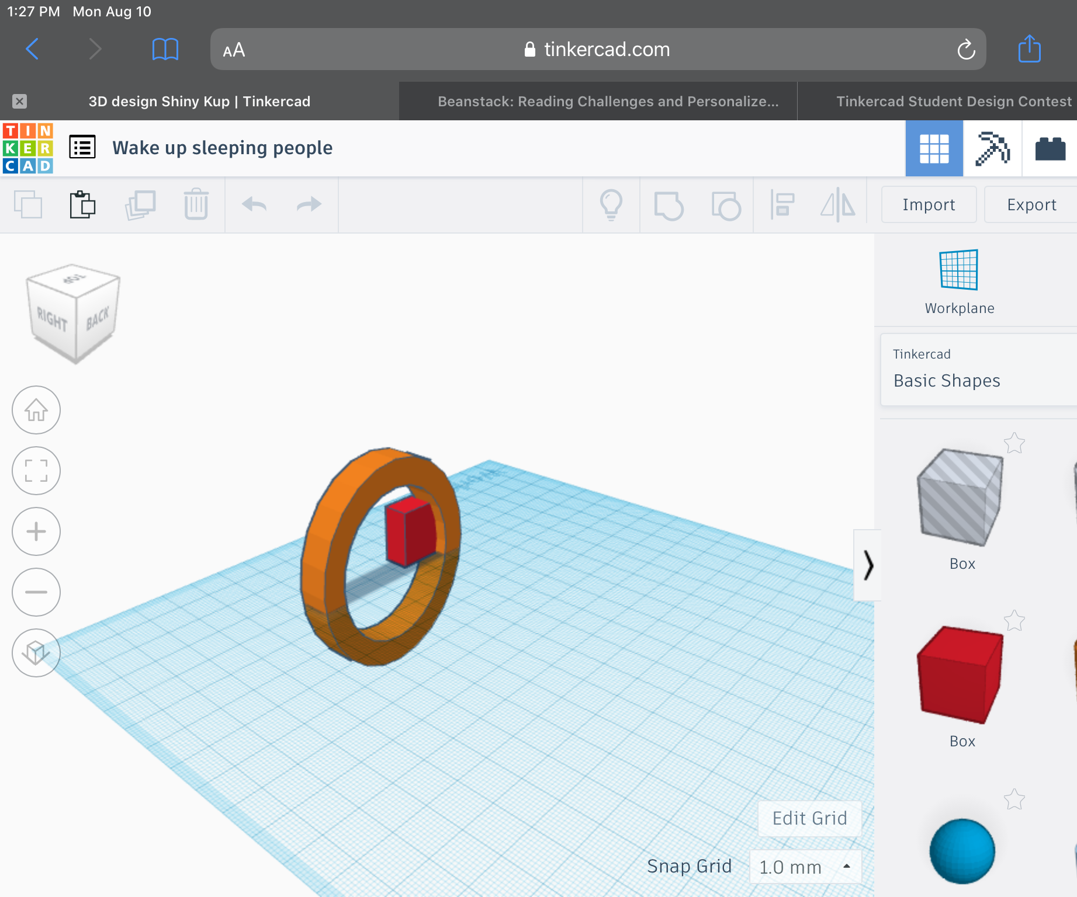Open Safari's share sheet
Viewport: 1077px width, 897px height.
click(1030, 48)
